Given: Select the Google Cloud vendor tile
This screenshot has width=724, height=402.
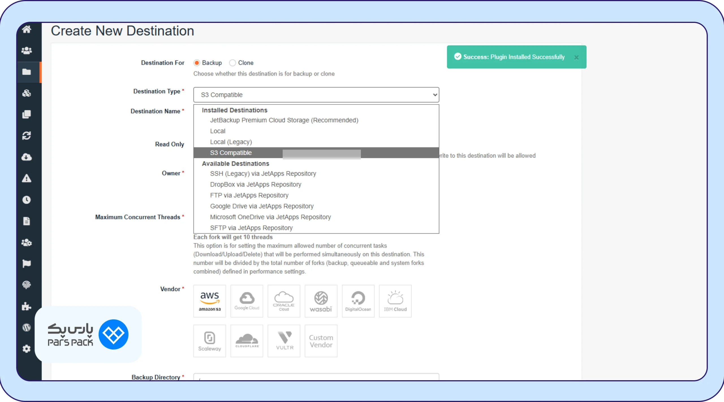Looking at the screenshot, I should point(247,301).
